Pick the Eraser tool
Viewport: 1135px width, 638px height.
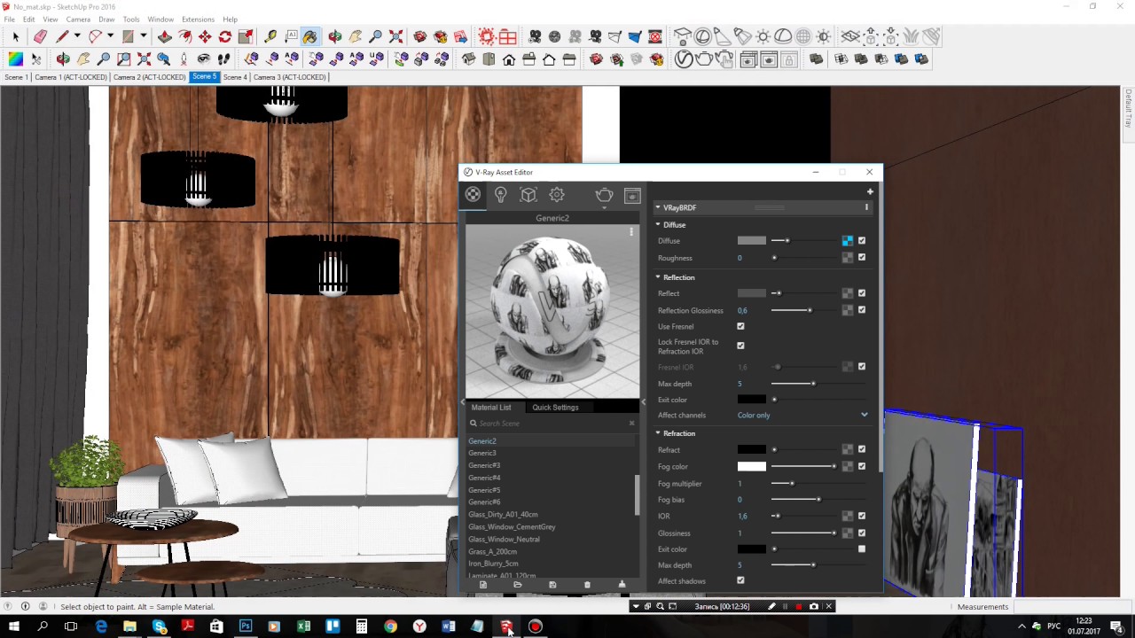click(x=40, y=36)
